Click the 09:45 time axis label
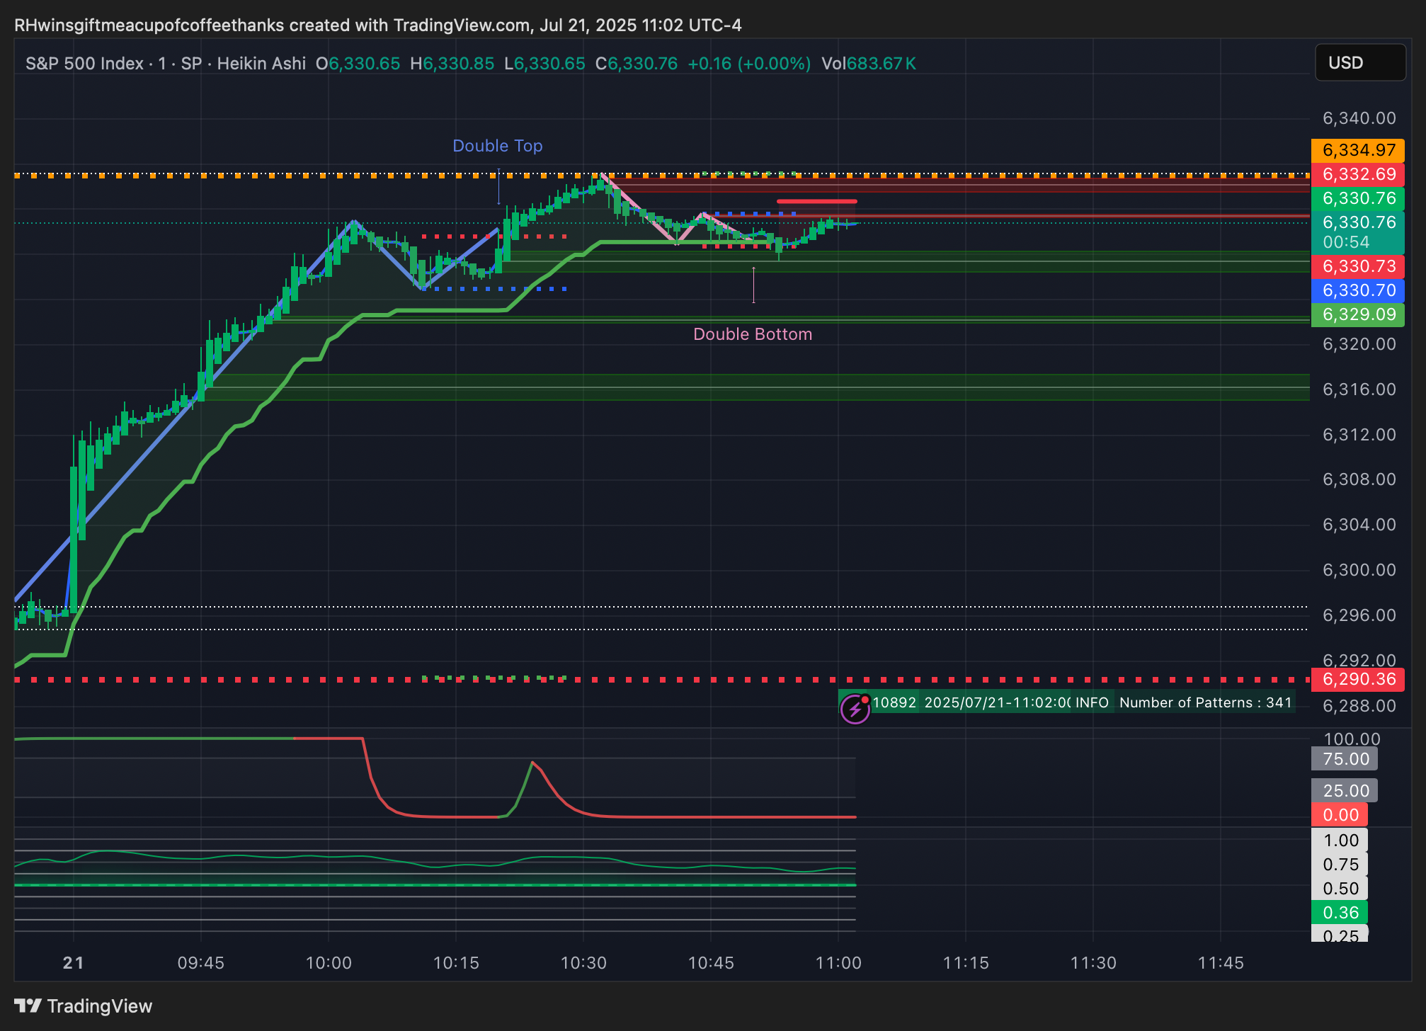This screenshot has width=1426, height=1031. point(201,963)
